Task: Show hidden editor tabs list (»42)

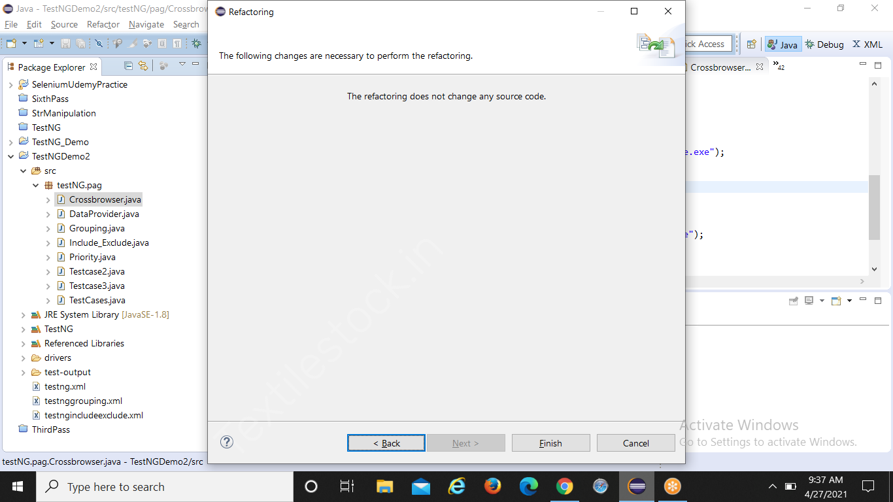Action: tap(779, 65)
